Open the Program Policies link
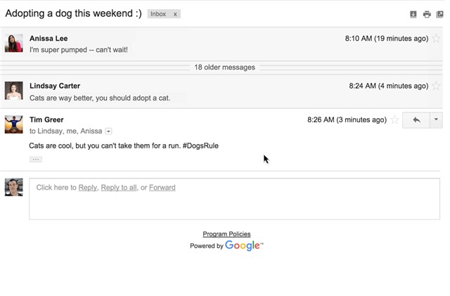 coord(226,234)
